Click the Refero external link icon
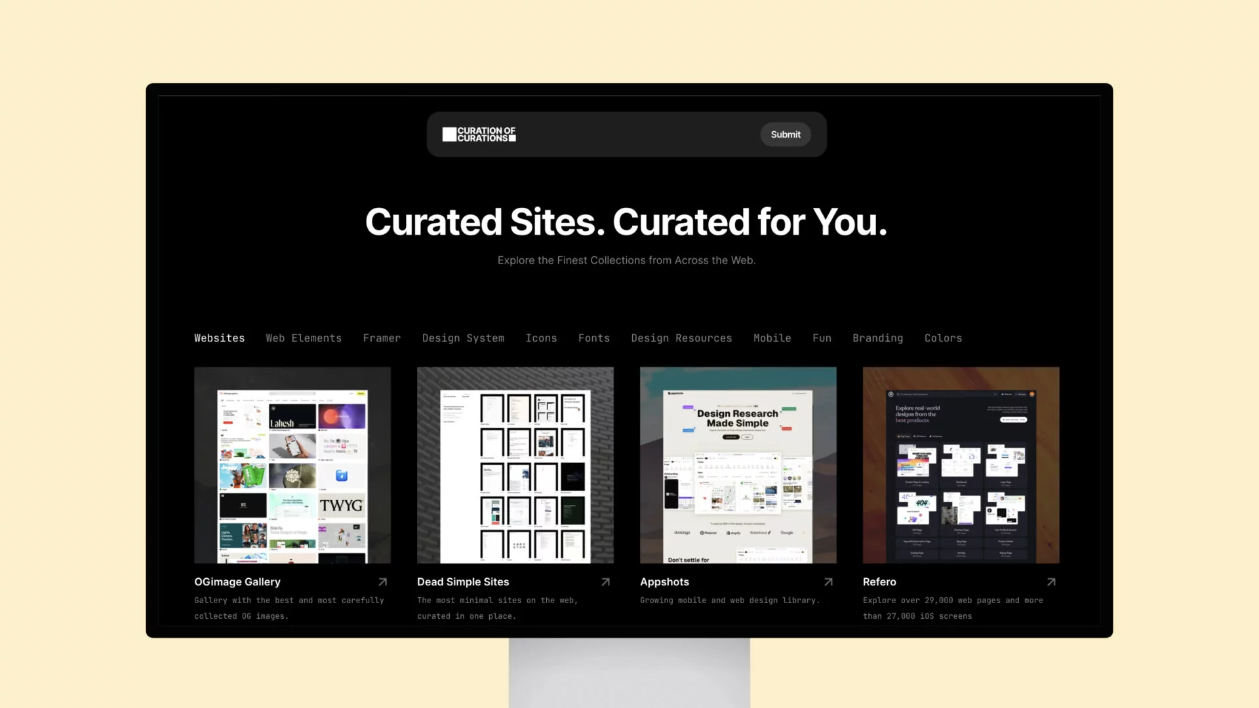 (1052, 581)
